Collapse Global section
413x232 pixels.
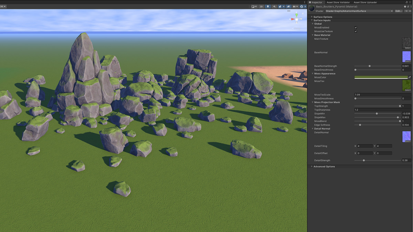(313, 24)
